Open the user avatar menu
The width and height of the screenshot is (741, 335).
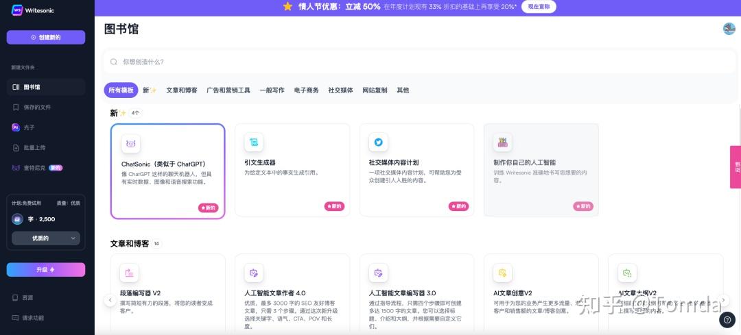click(729, 29)
